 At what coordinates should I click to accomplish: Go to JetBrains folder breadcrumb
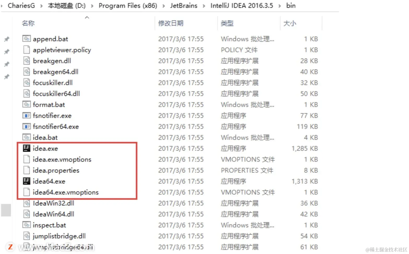[184, 5]
